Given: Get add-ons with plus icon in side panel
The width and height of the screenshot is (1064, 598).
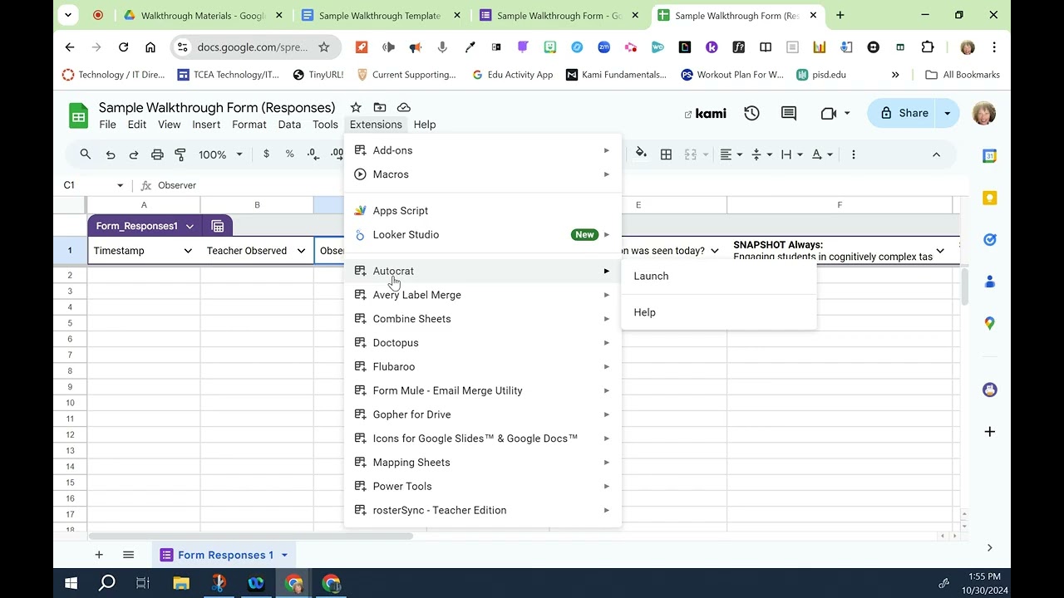Looking at the screenshot, I should [x=989, y=431].
